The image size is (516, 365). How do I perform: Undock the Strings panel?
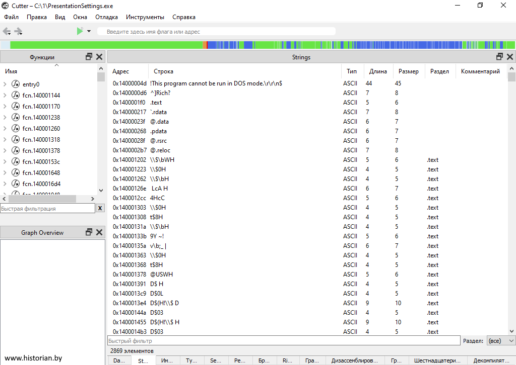(499, 57)
